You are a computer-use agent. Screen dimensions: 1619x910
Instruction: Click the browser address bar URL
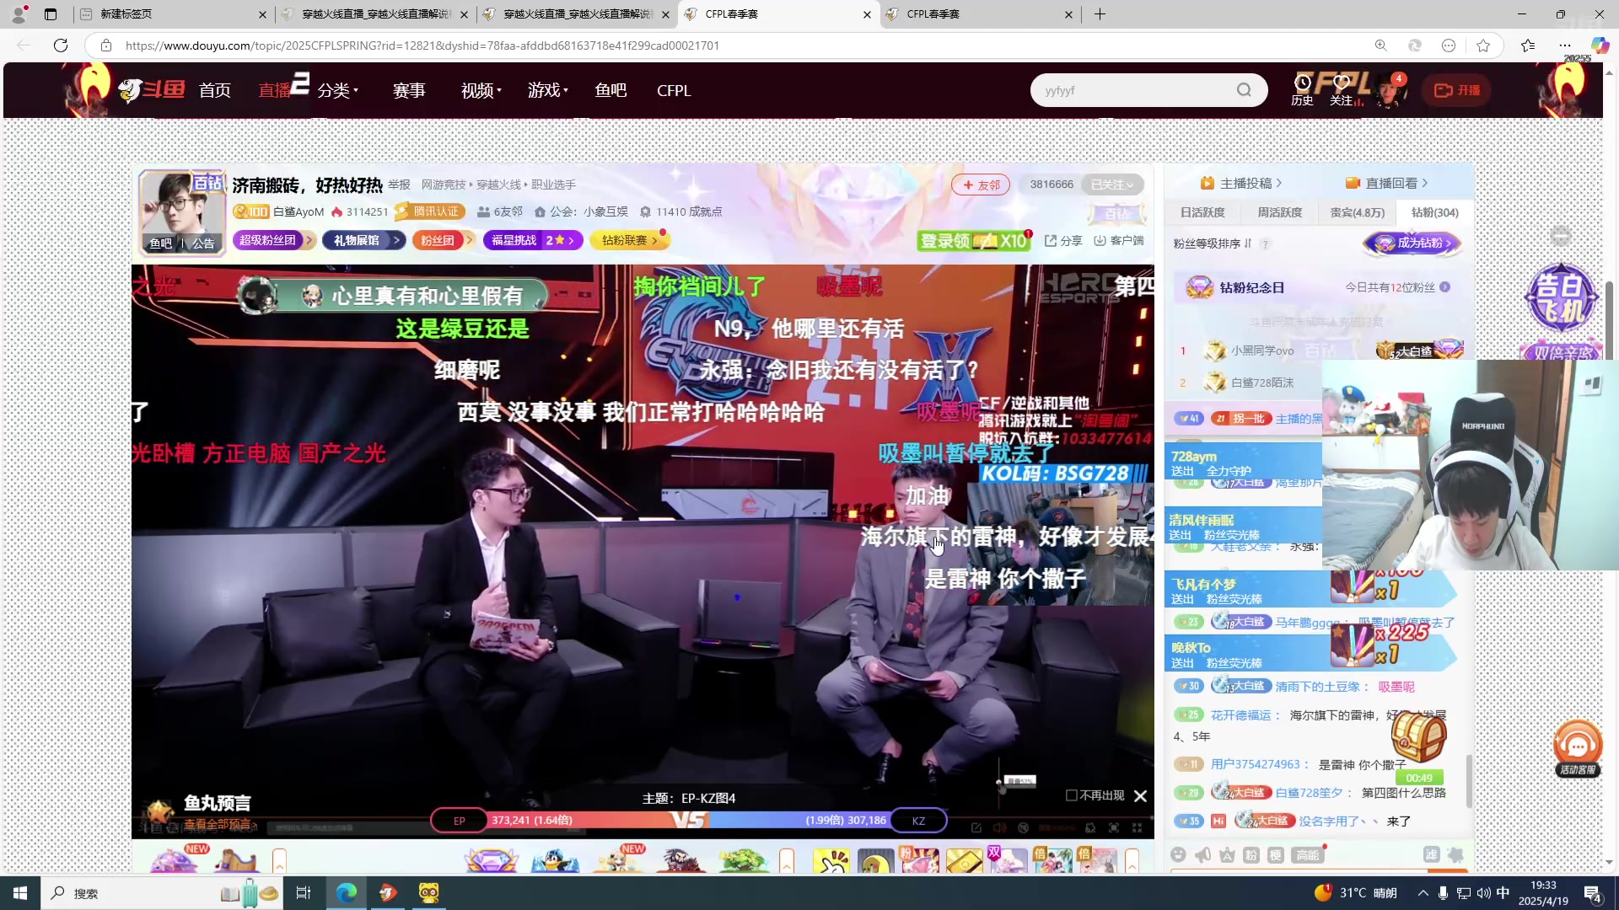(x=422, y=45)
